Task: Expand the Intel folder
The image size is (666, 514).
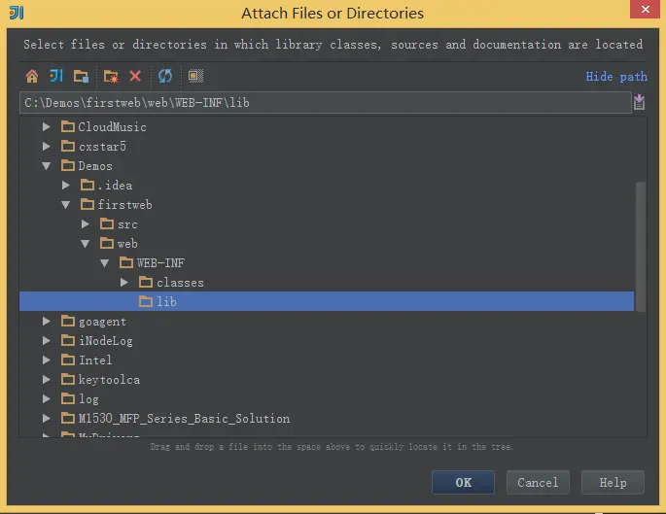Action: pos(47,360)
